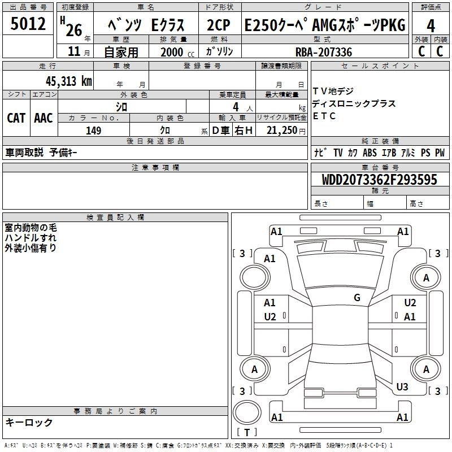Screen dimensions: 452x452
Task: Click the overall evaluation score 4
Action: tap(431, 25)
